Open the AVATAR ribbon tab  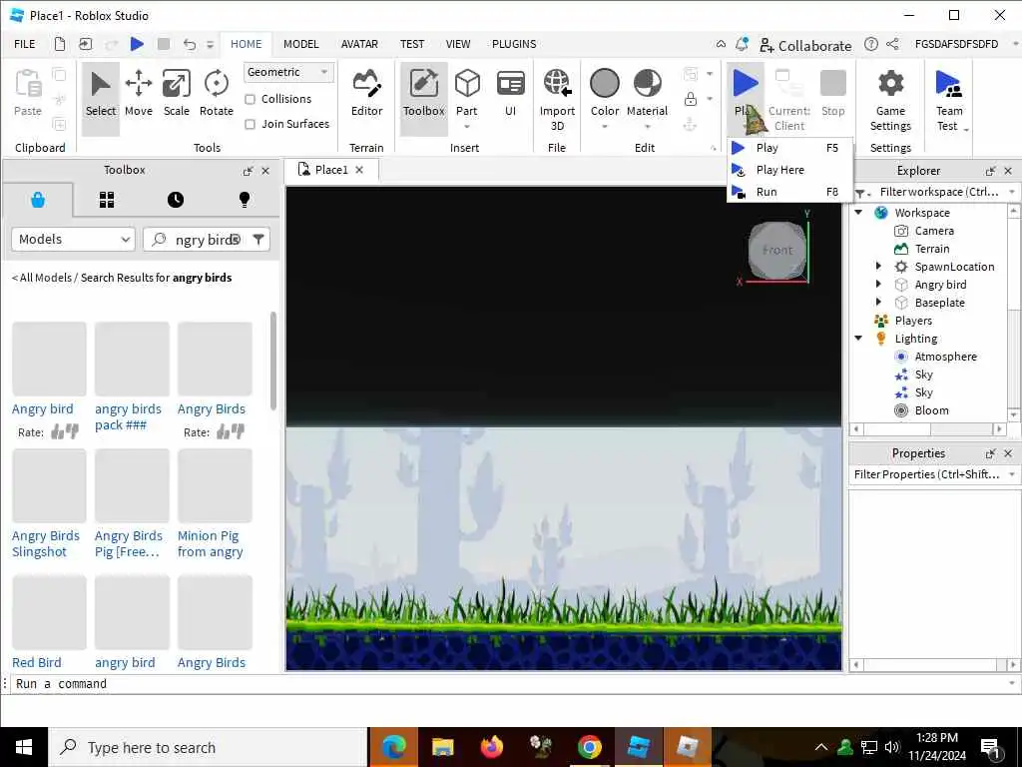tap(359, 44)
